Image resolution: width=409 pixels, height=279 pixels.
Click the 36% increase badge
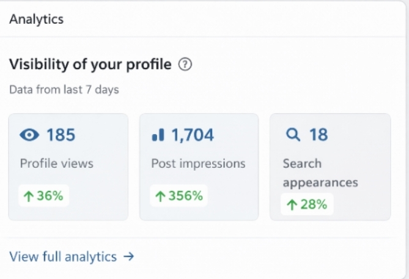pyautogui.click(x=44, y=196)
